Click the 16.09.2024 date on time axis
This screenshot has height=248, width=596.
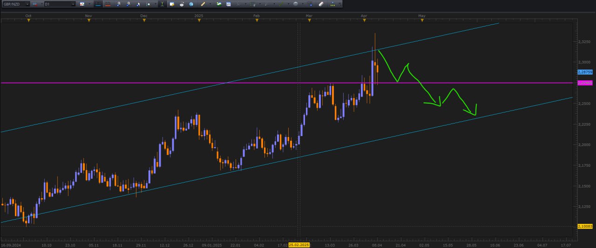(11, 245)
